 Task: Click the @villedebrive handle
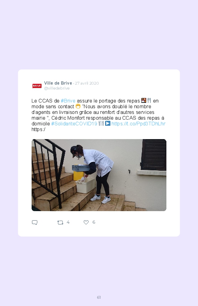(57, 88)
